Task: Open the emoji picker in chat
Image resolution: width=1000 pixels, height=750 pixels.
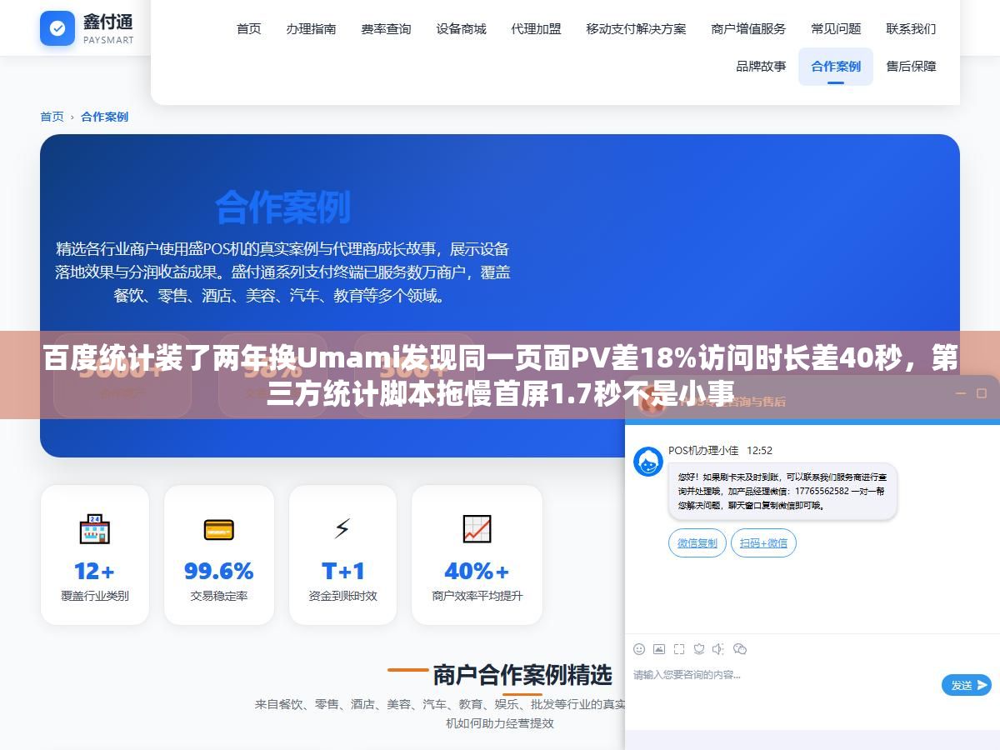Action: point(639,649)
